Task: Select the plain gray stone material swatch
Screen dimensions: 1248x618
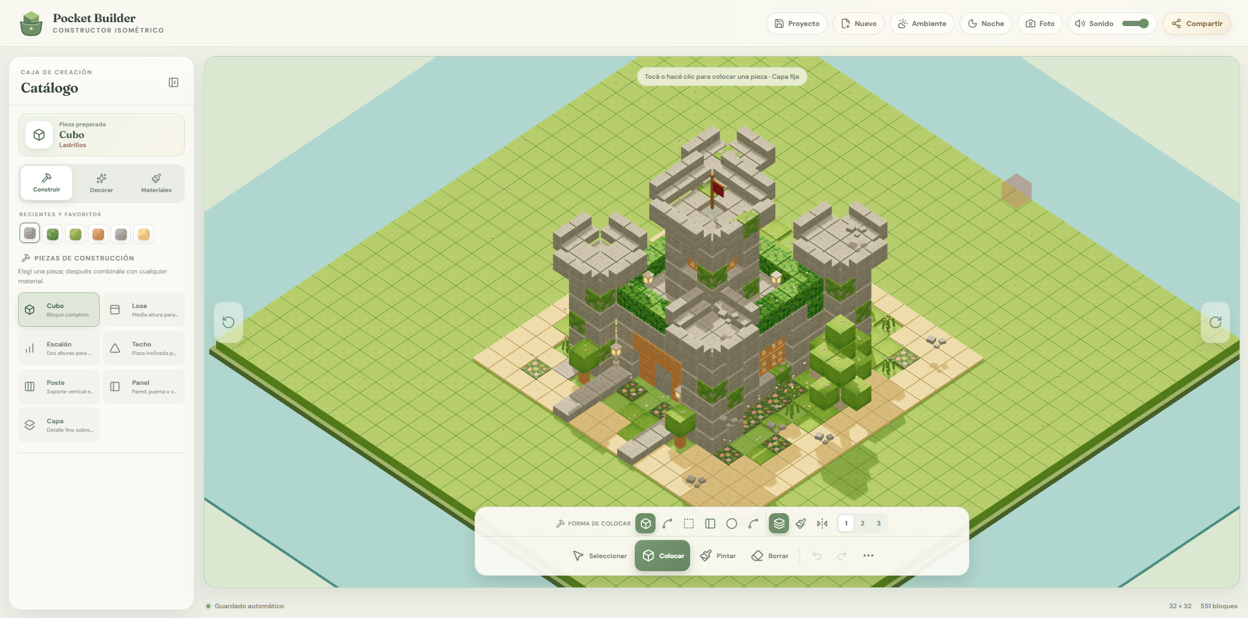Action: 121,234
